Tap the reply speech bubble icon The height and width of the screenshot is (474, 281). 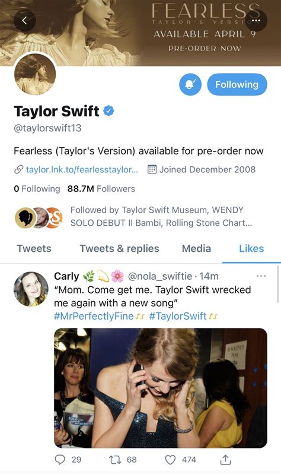tap(60, 460)
